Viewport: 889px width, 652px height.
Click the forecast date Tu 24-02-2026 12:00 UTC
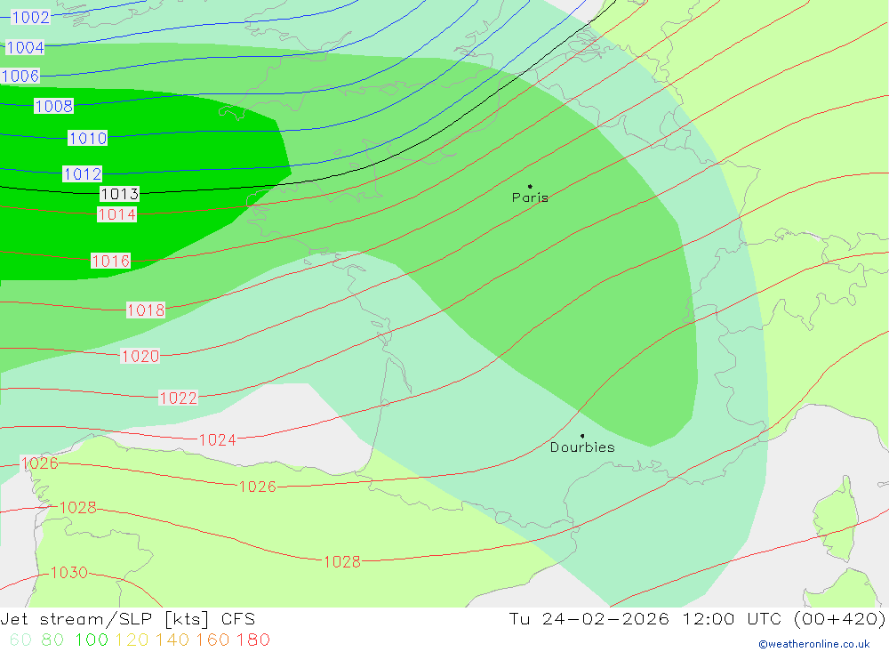pos(645,619)
